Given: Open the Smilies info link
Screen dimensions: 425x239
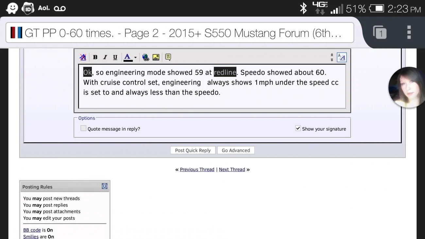Looking at the screenshot, I should pos(31,236).
